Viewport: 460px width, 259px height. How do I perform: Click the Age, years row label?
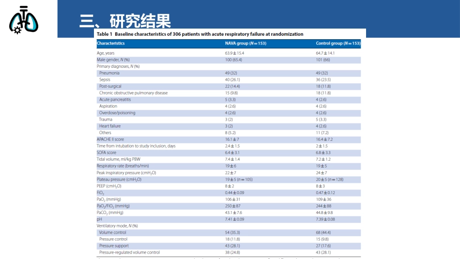coord(106,53)
